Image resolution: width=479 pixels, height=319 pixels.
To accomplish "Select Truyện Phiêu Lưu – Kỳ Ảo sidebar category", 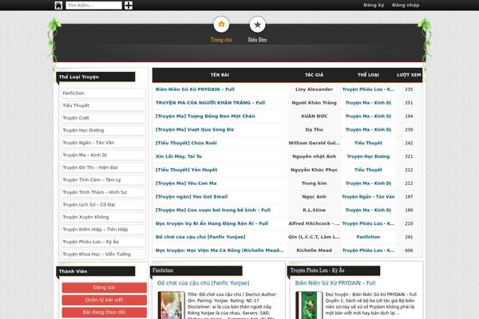I will 103,242.
